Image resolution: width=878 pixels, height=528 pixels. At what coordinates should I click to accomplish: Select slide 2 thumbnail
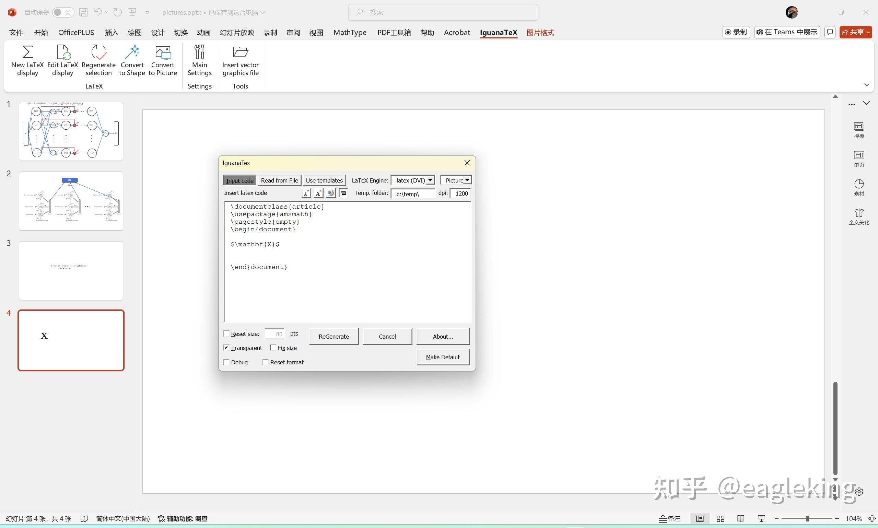click(71, 201)
